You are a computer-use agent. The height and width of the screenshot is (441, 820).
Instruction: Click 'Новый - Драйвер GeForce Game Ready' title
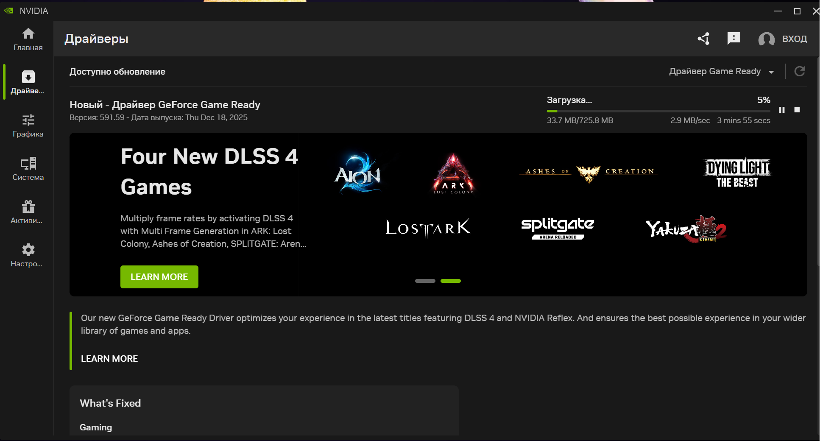pyautogui.click(x=165, y=105)
